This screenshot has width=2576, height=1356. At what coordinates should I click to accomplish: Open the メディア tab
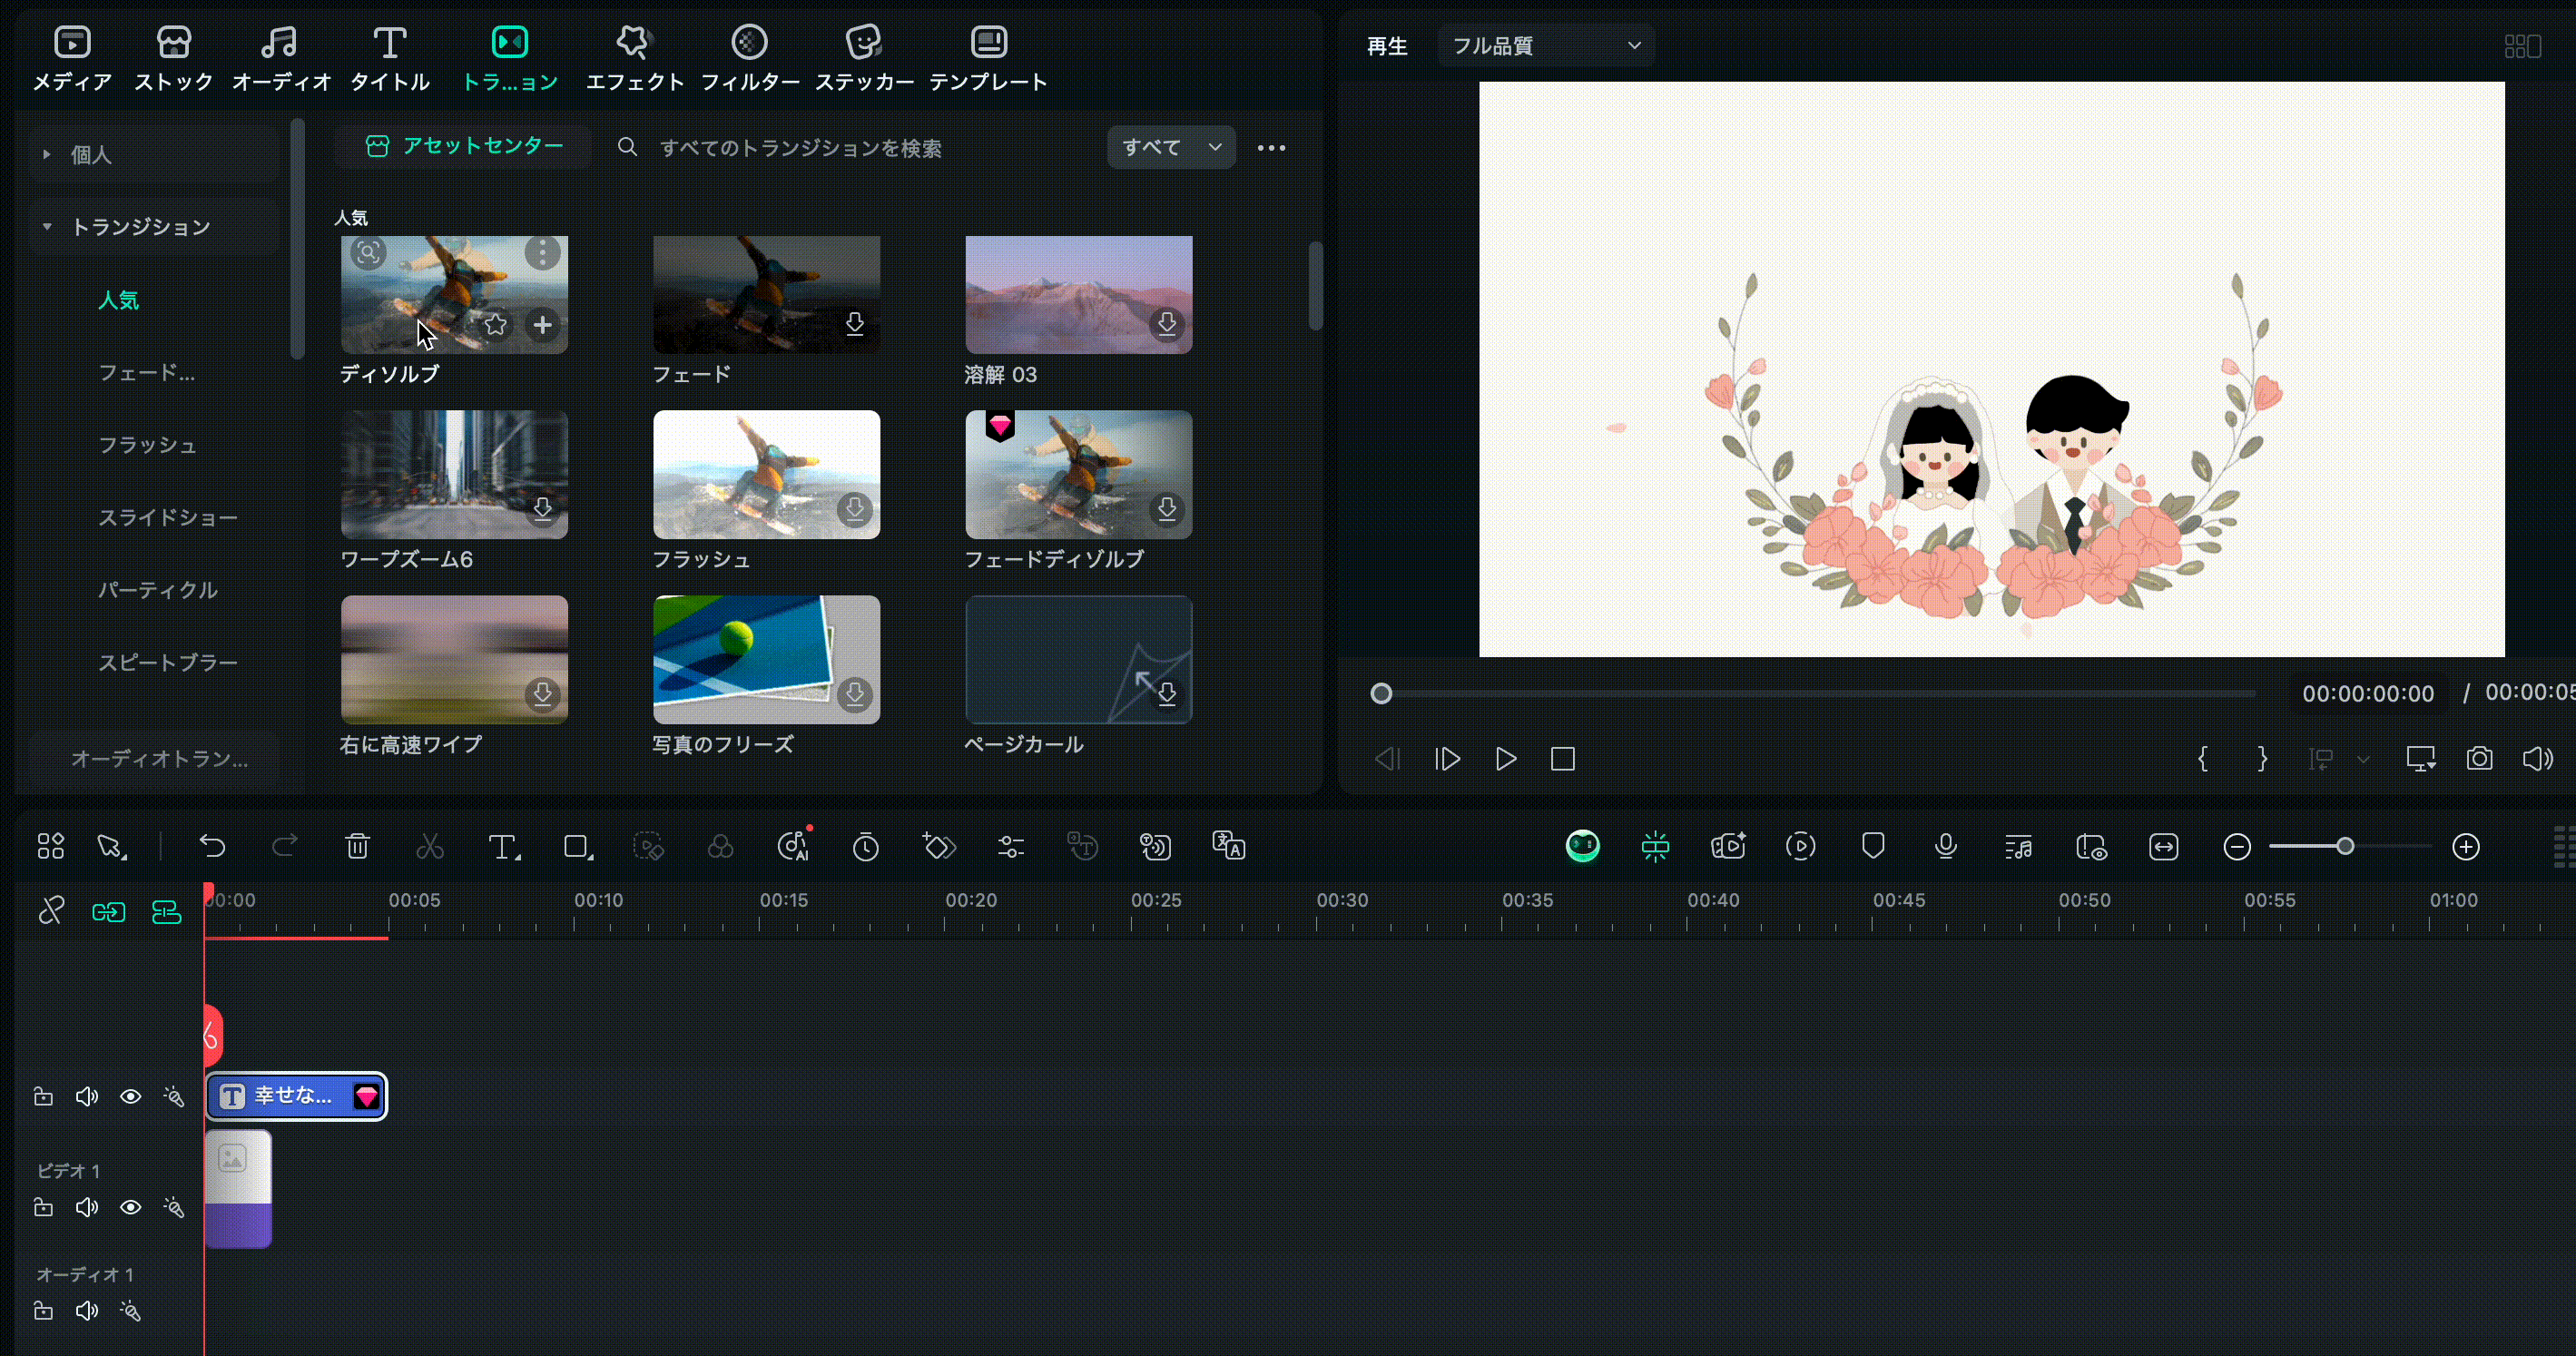pyautogui.click(x=72, y=59)
